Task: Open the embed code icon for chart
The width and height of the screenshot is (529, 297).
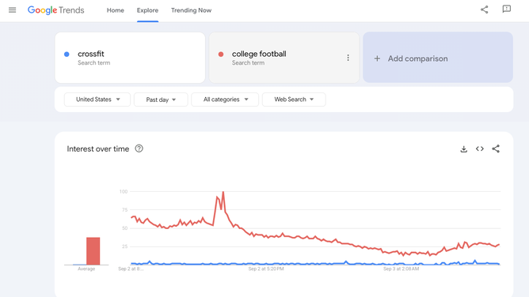Action: tap(479, 148)
